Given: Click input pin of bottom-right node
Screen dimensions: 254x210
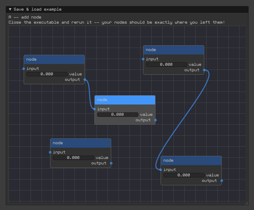Looking at the screenshot, I should 161,170.
